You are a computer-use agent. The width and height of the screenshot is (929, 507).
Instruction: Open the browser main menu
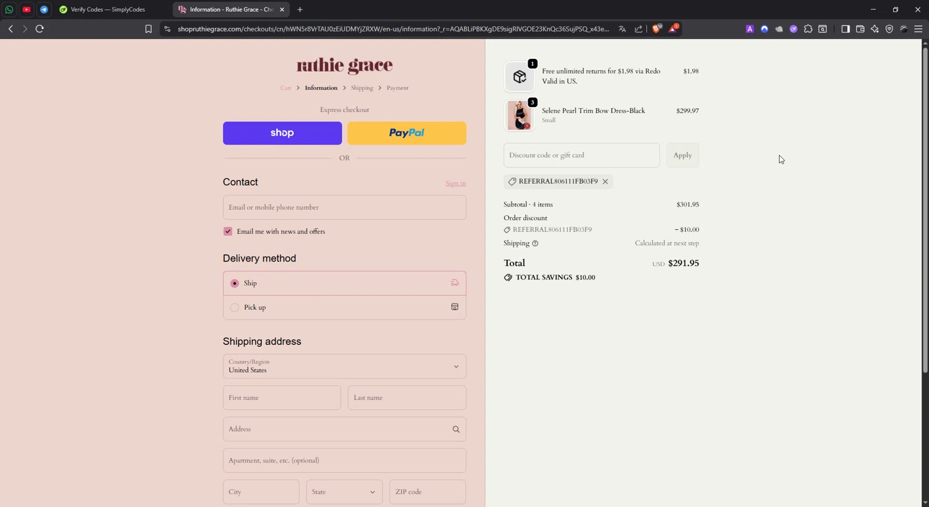click(918, 28)
